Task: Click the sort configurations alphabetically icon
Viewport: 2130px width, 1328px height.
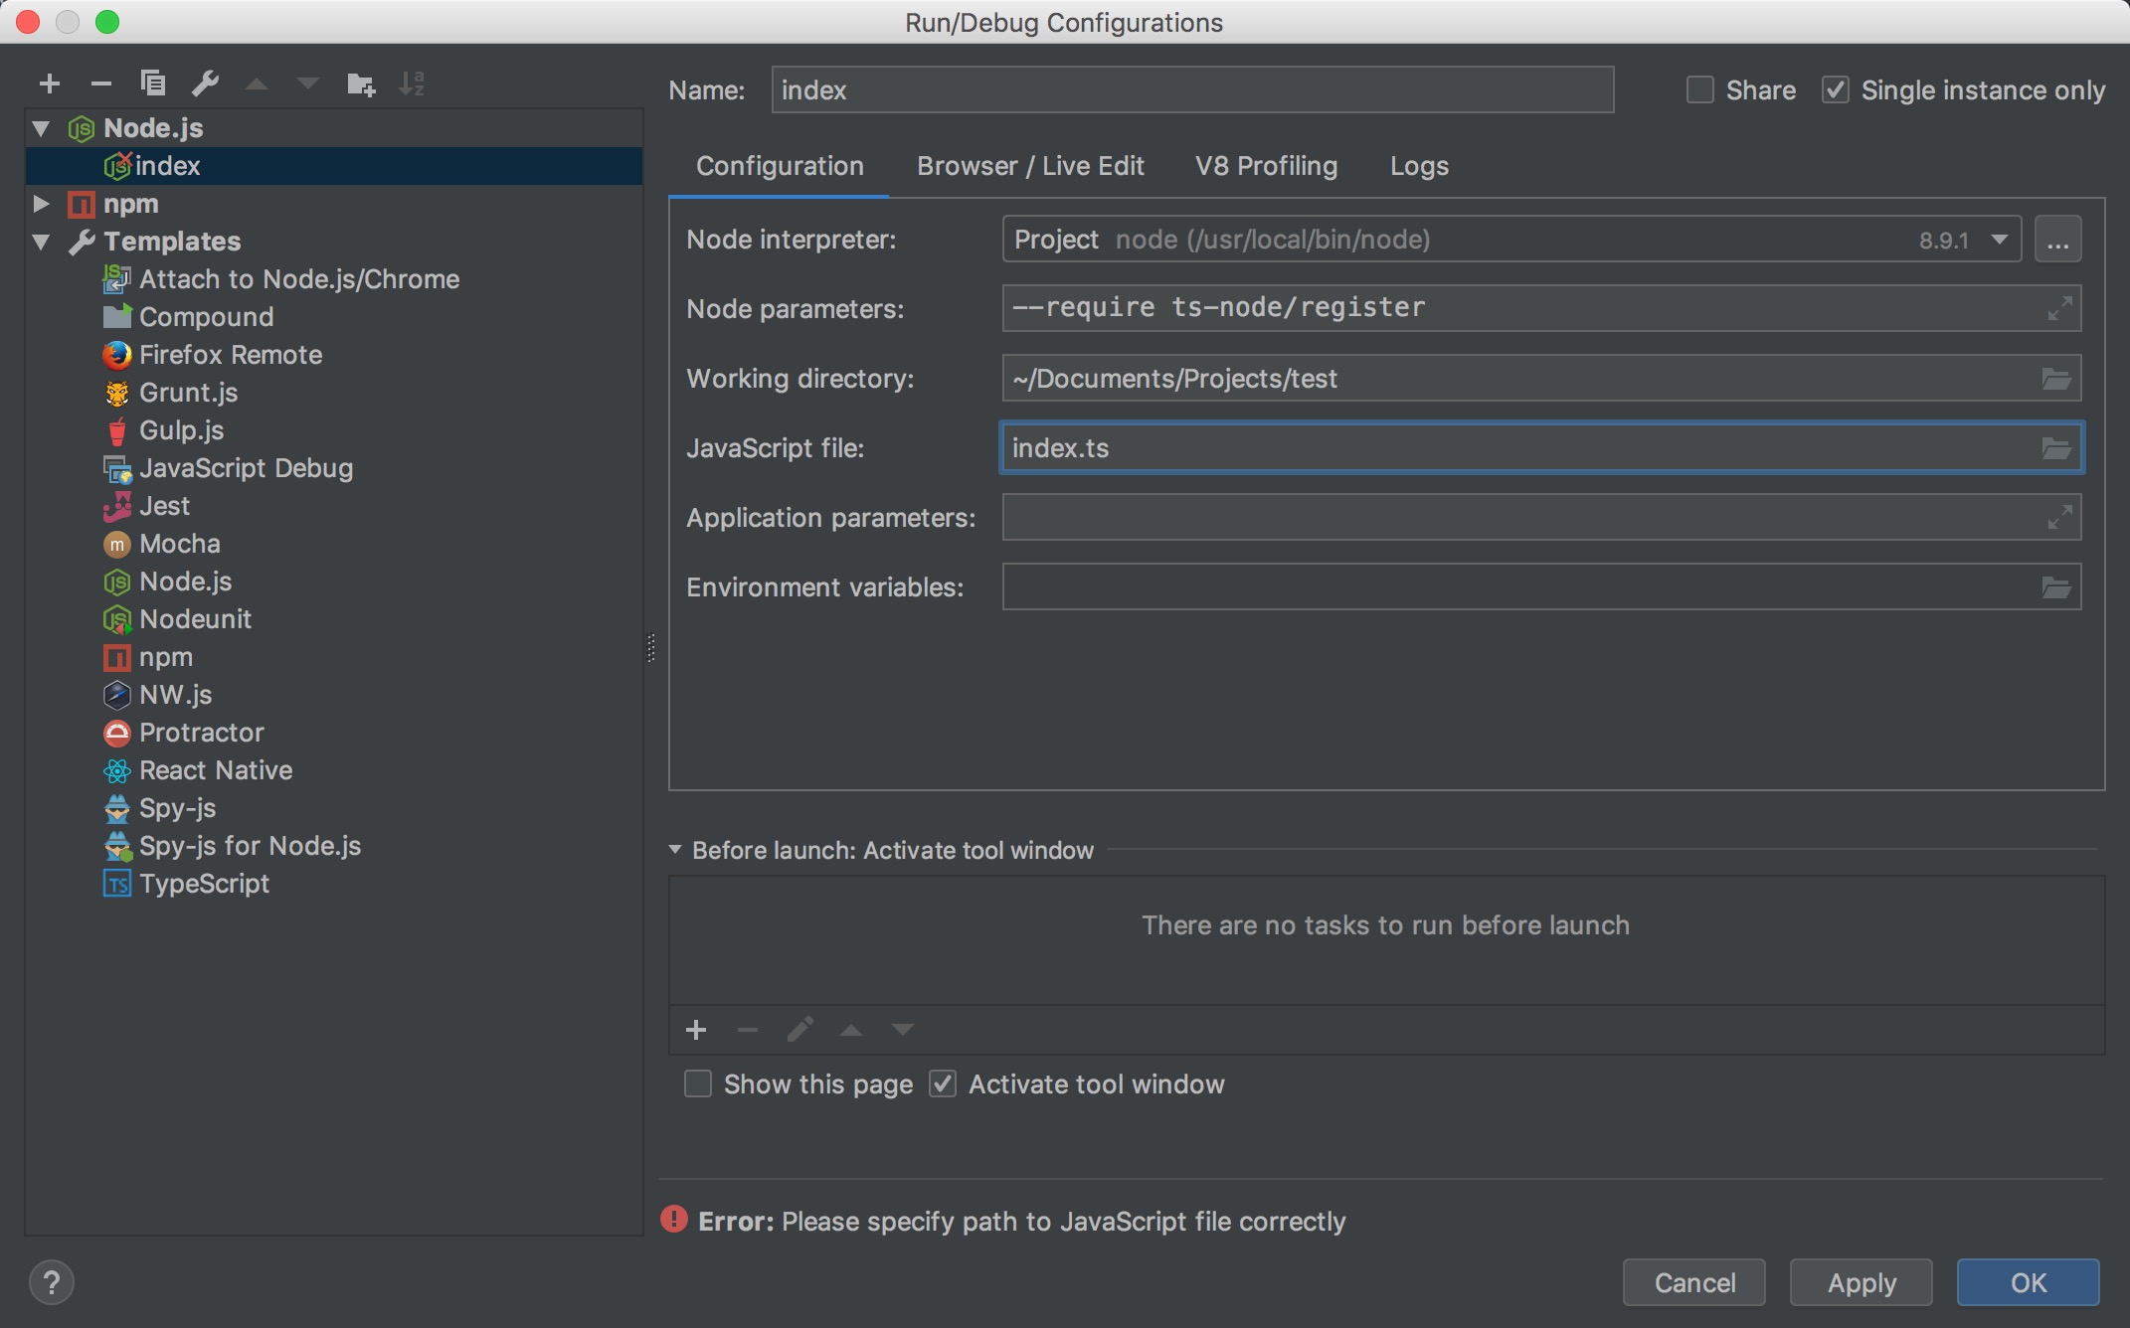Action: (x=412, y=83)
